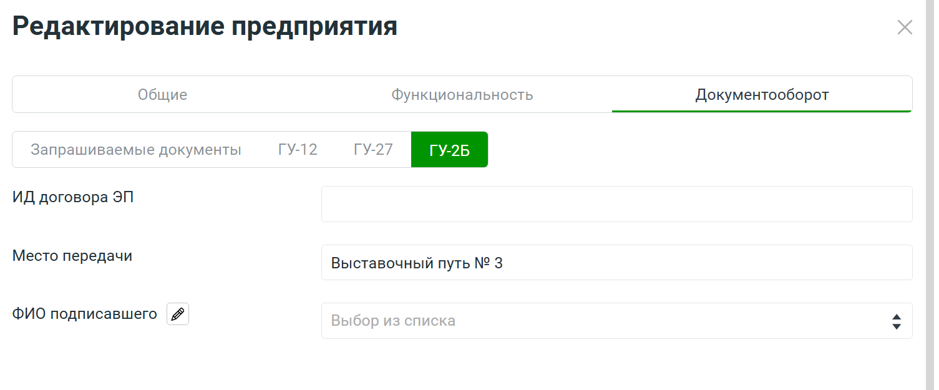Image resolution: width=939 pixels, height=390 pixels.
Task: Switch to the ГУ-12 sub-tab
Action: point(298,150)
